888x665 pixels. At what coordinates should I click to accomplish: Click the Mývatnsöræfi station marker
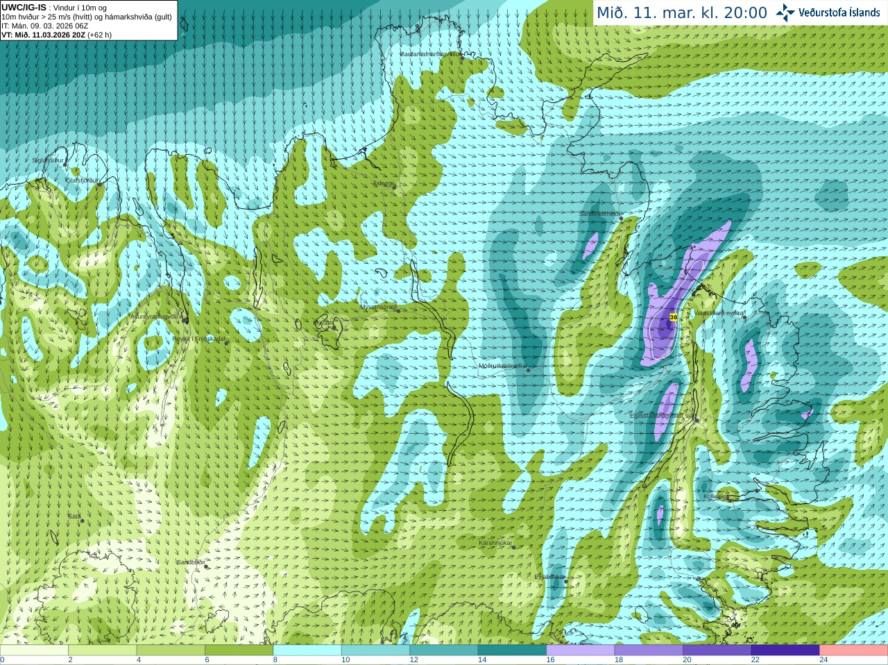point(398,310)
